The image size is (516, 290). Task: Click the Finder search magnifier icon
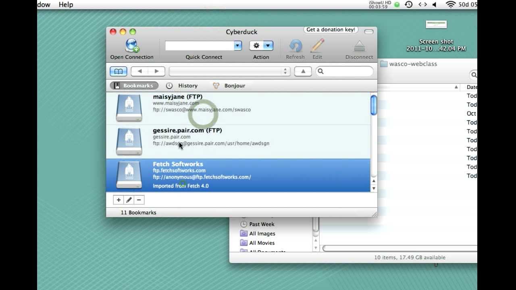click(474, 75)
